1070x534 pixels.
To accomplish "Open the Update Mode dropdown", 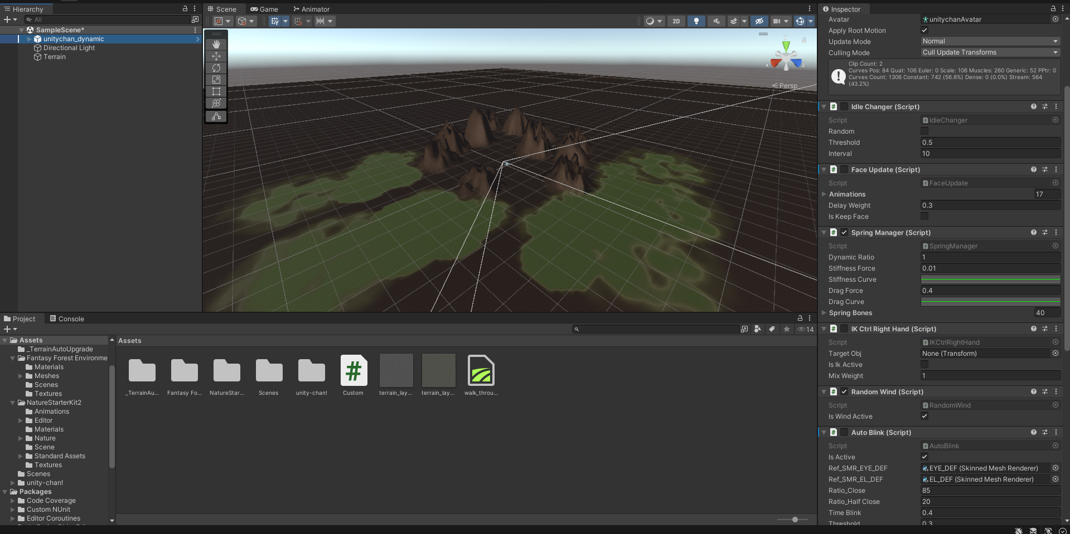I will (990, 41).
